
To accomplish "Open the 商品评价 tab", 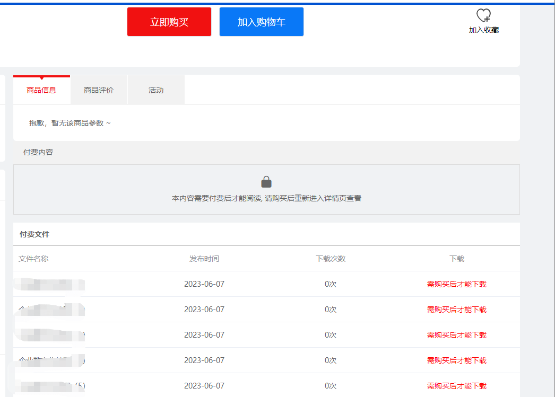I will [99, 90].
